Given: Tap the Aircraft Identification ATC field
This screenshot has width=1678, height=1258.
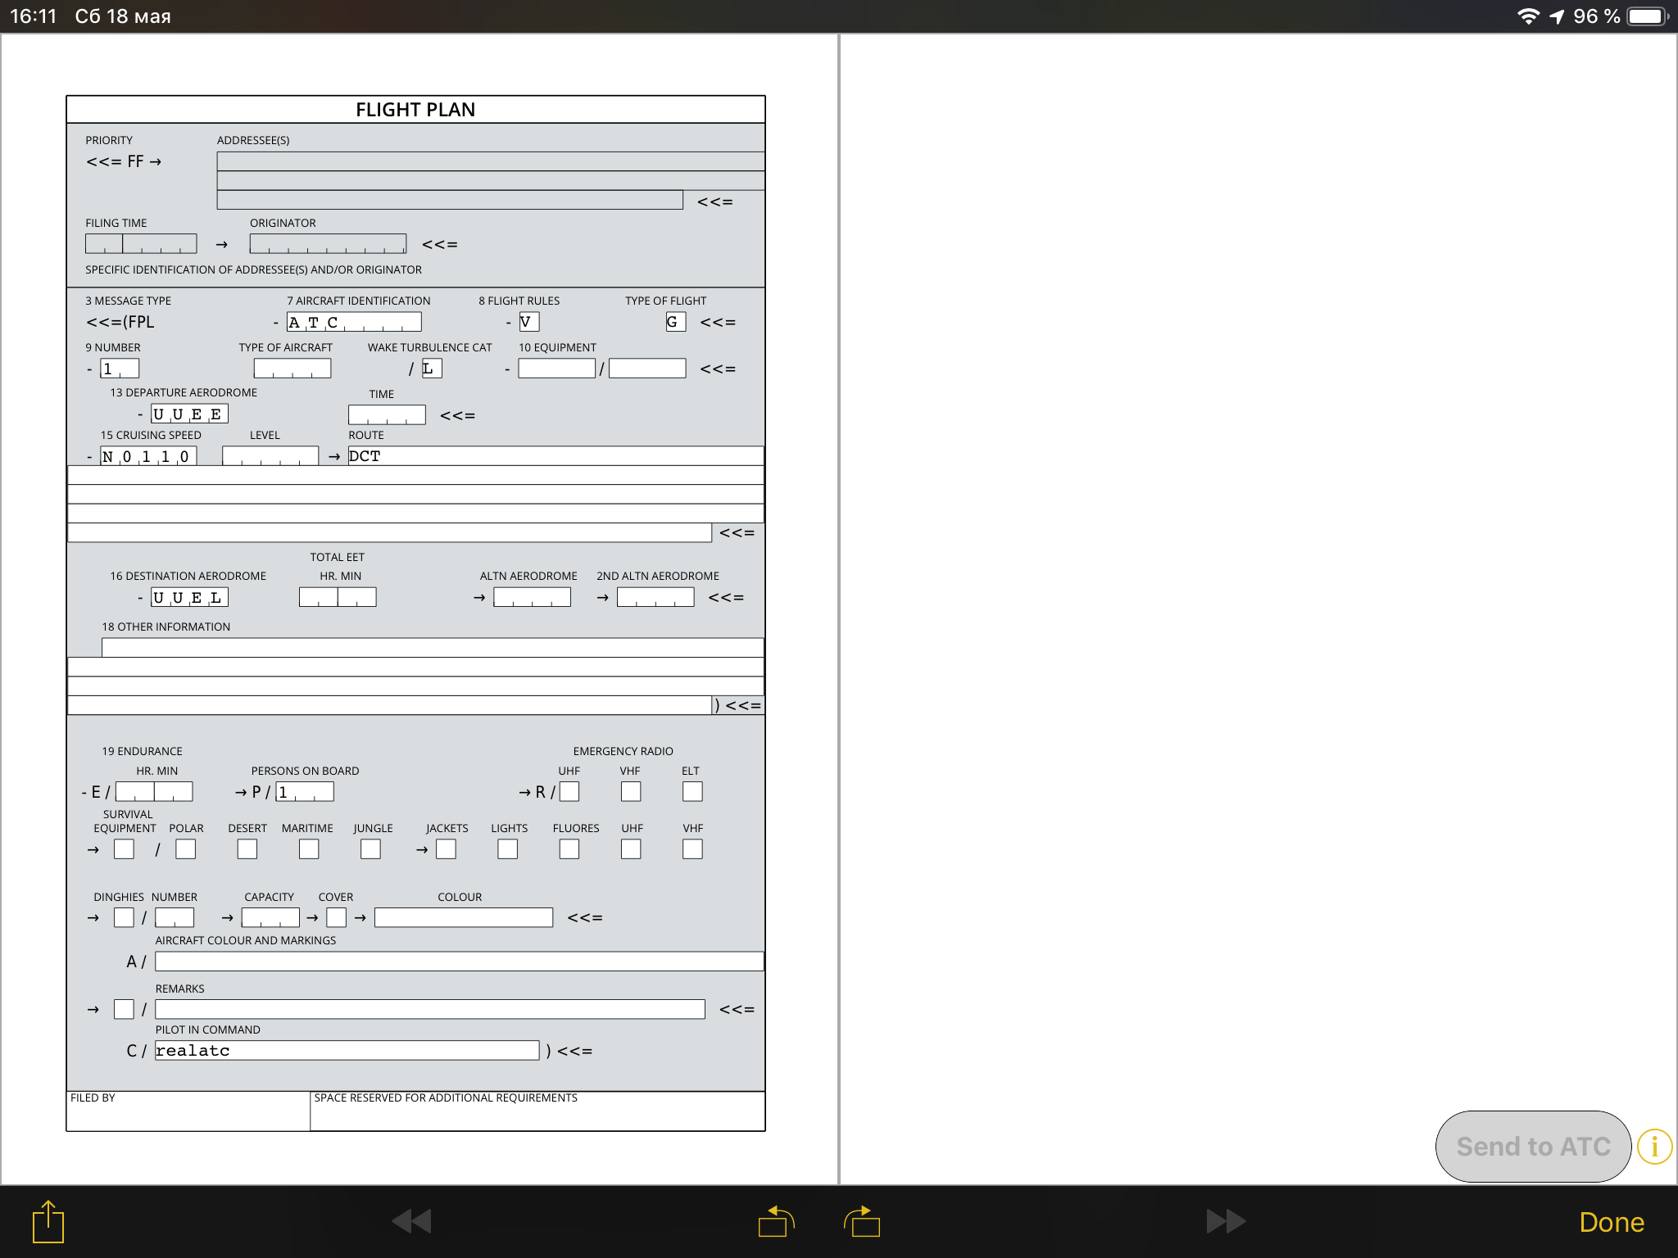Looking at the screenshot, I should 353,322.
